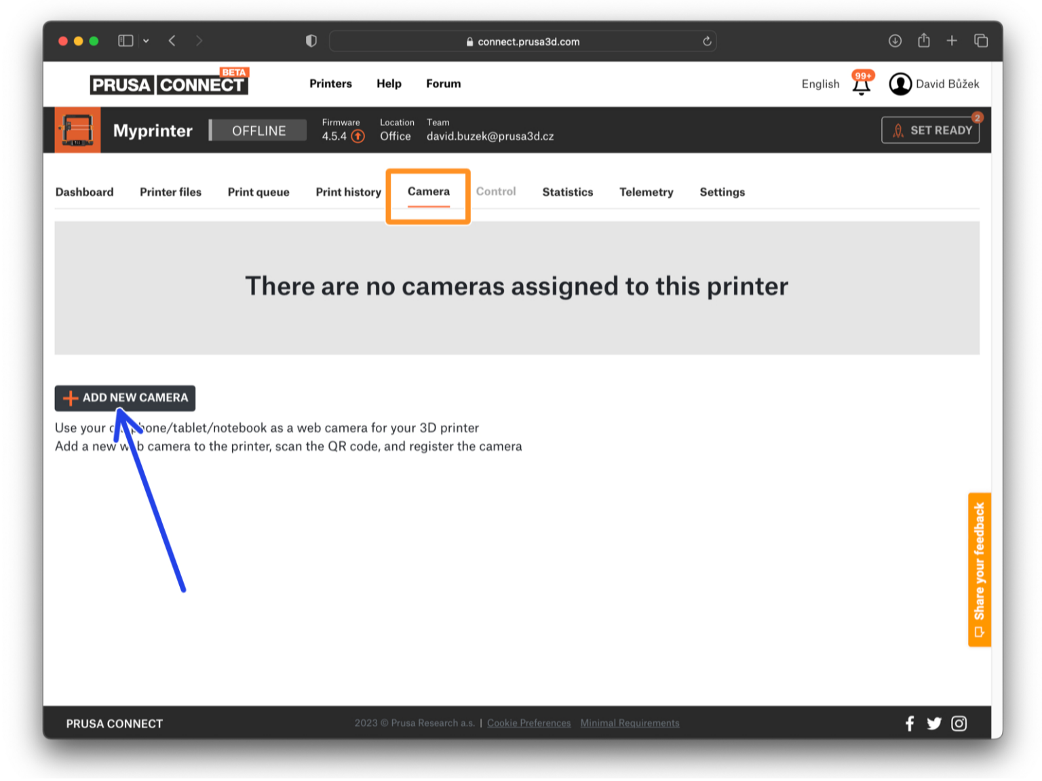This screenshot has height=781, width=1042.
Task: Click the firmware update arrow next to 4.5.4
Action: pos(357,136)
